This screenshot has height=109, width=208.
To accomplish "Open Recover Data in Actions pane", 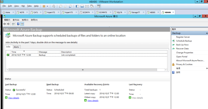I will [182, 49].
